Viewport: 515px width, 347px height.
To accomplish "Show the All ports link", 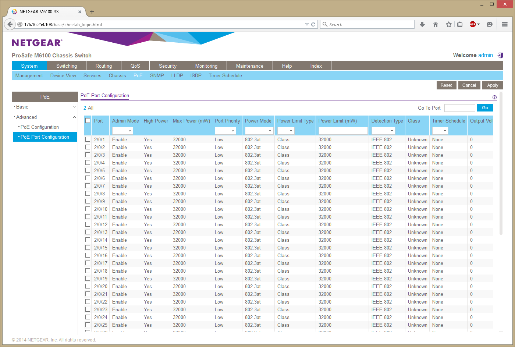I will tap(90, 108).
